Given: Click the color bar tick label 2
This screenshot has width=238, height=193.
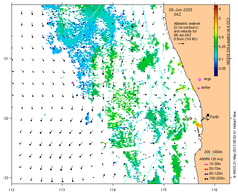Looking at the screenshot, I should click(220, 18).
